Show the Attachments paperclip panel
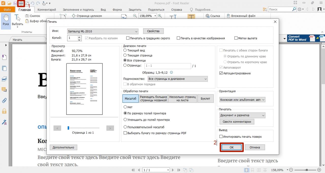This screenshot has width=325, height=173. (x=4, y=100)
